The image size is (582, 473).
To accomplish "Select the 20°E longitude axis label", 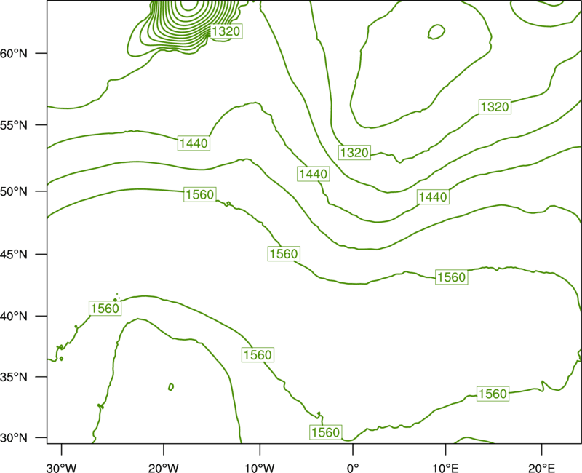I will [541, 468].
